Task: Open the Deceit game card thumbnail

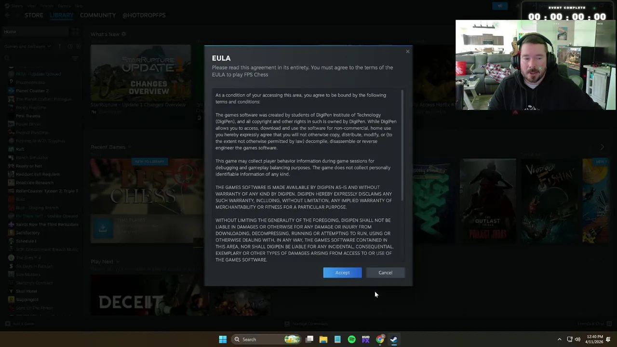Action: coord(149,295)
